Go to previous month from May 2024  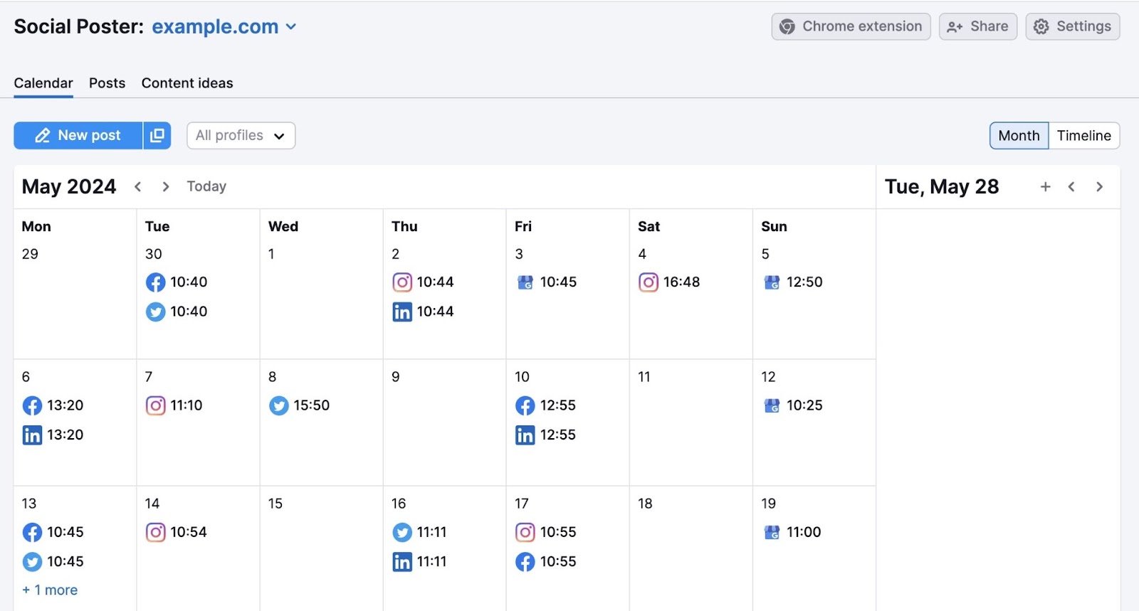tap(138, 187)
